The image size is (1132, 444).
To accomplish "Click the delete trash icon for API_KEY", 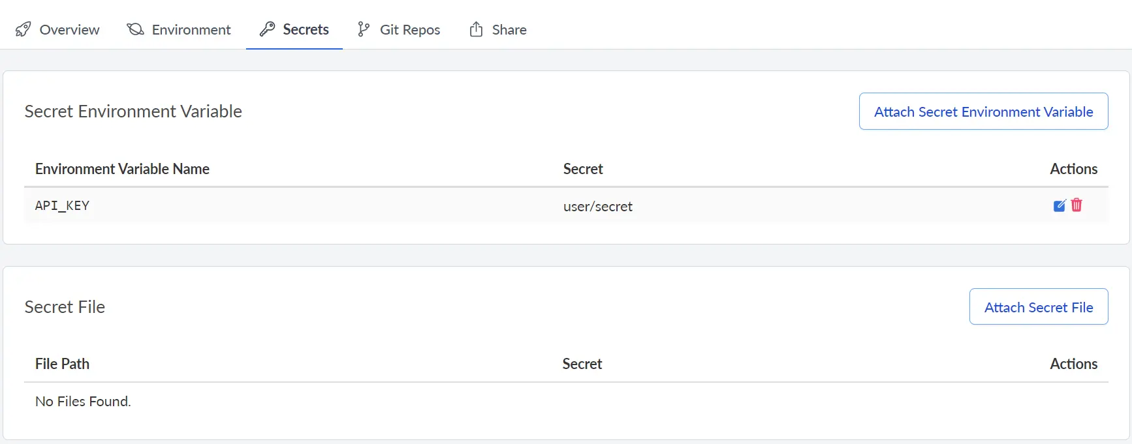I will point(1077,205).
